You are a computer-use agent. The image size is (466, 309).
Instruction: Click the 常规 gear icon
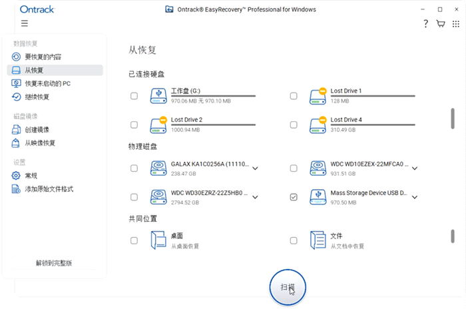point(16,175)
